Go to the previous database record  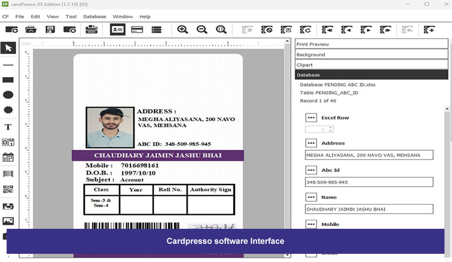point(347,30)
